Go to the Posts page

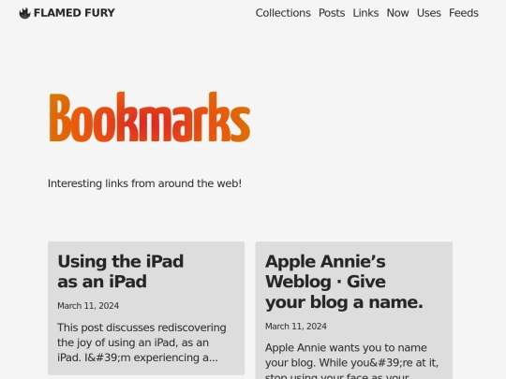pyautogui.click(x=332, y=13)
